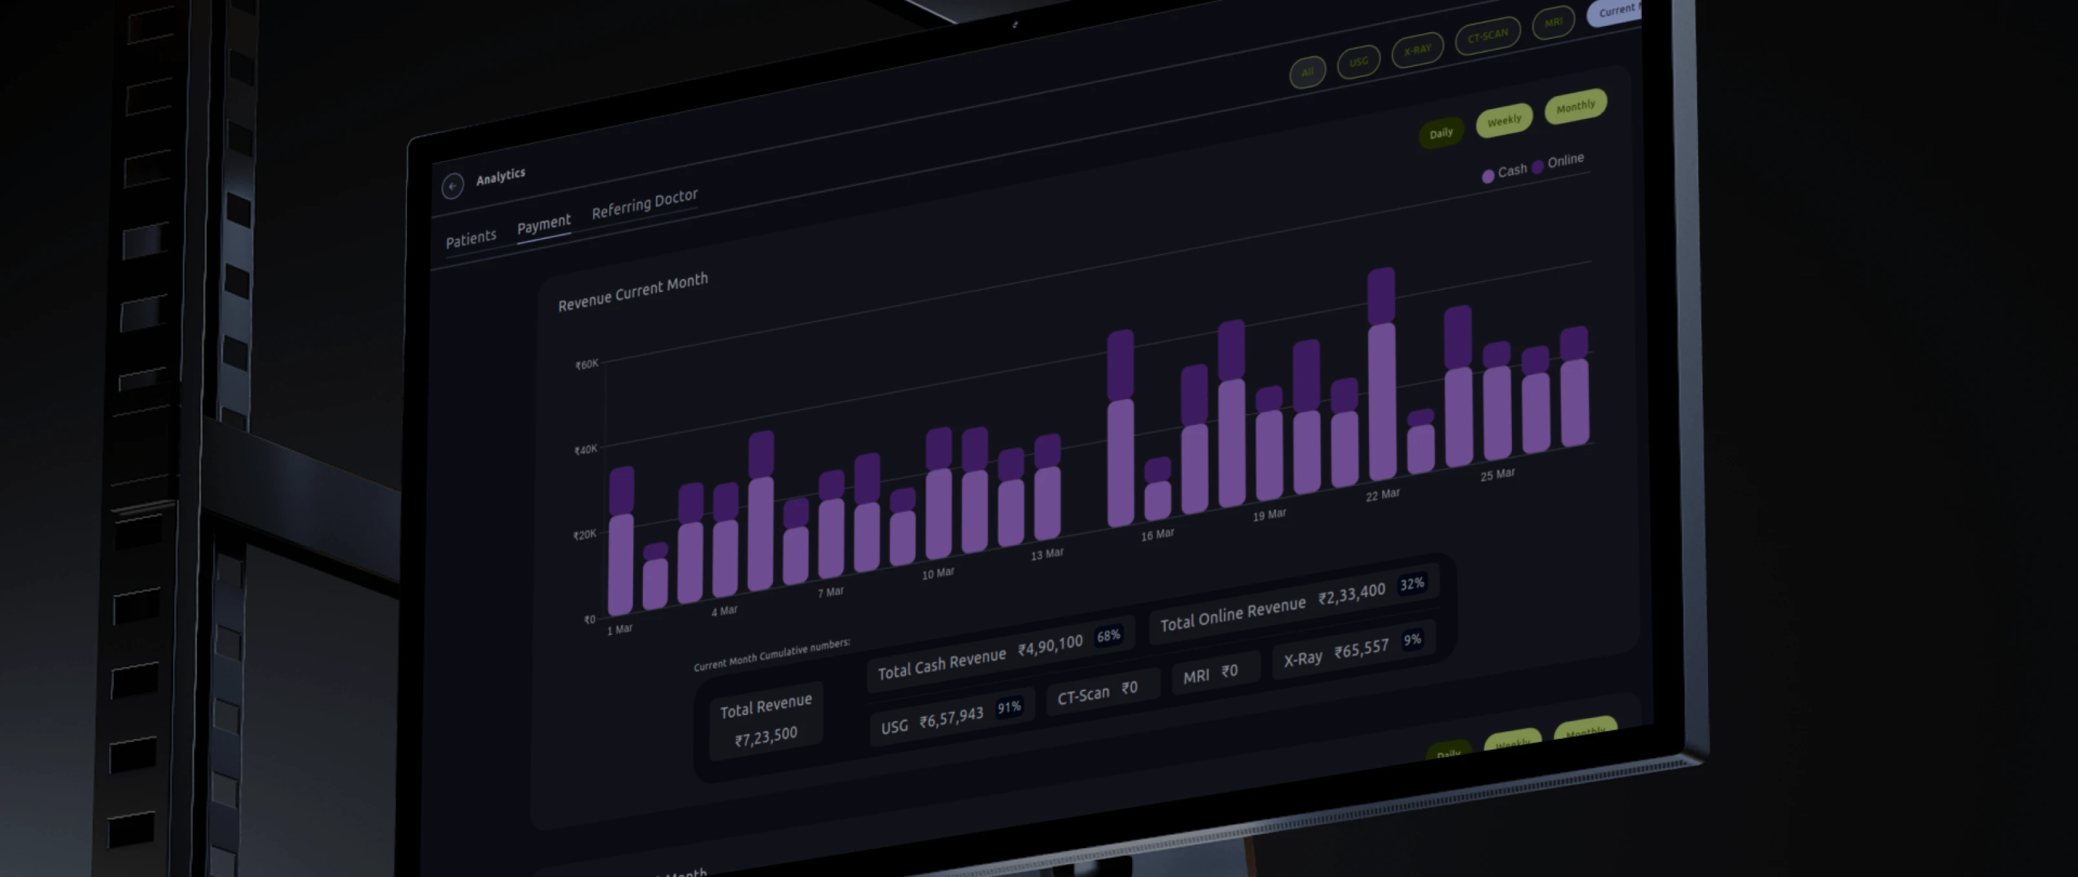The image size is (2078, 877).
Task: Click the 68% cash percentage badge
Action: (1108, 636)
